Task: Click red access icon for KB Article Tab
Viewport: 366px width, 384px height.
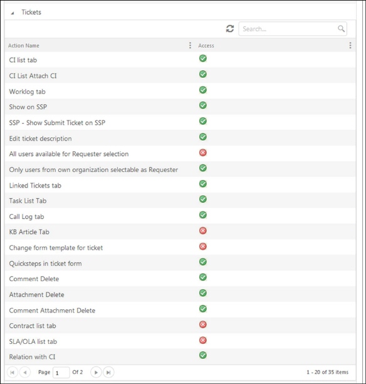Action: (203, 230)
